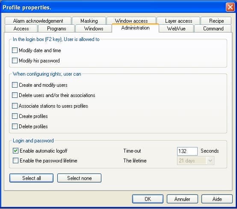Check the Modify his password option
The image size is (237, 209).
coord(15,61)
